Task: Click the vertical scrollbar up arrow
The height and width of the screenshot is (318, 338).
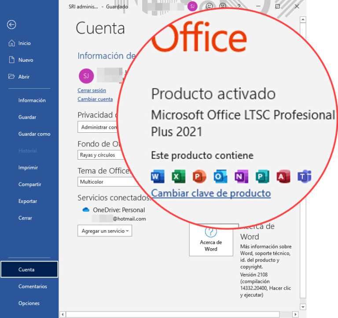Action: [303, 20]
